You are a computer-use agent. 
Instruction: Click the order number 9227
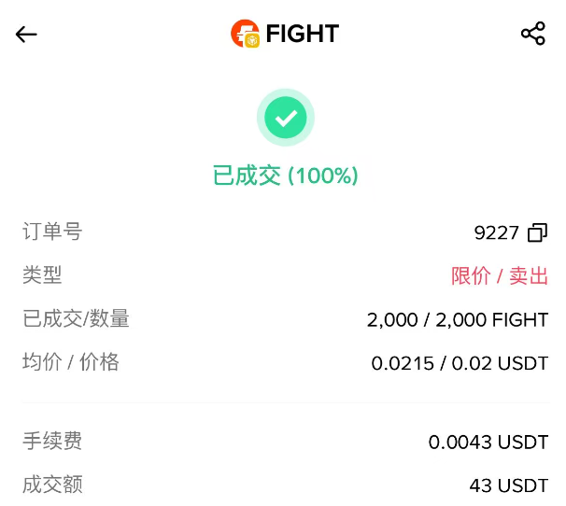click(x=496, y=232)
